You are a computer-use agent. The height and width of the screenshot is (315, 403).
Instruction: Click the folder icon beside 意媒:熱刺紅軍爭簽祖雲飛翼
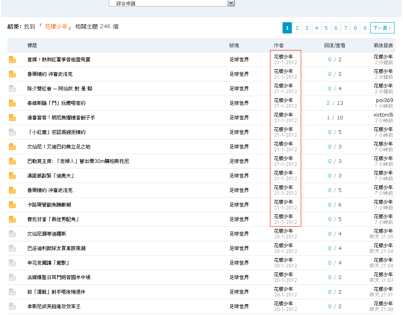point(13,60)
